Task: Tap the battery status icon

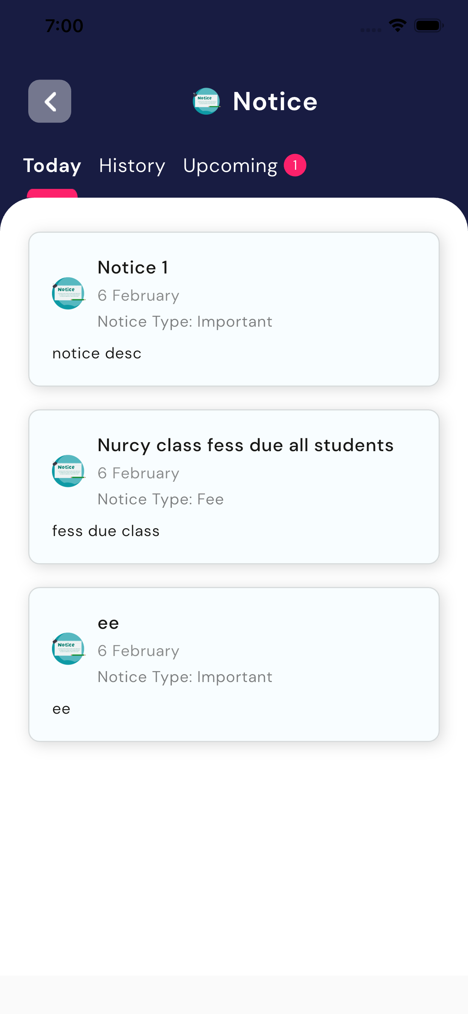Action: (429, 26)
